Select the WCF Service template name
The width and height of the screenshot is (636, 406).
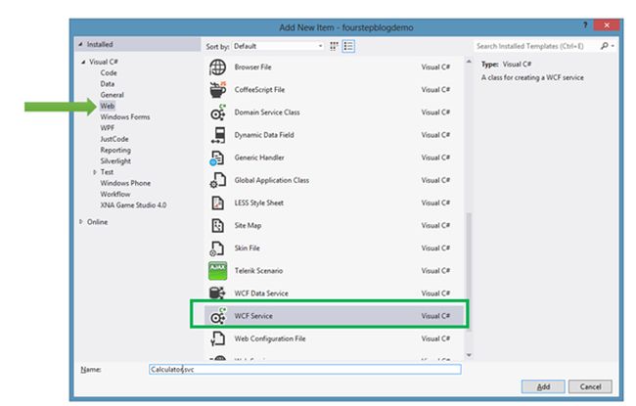coord(253,316)
